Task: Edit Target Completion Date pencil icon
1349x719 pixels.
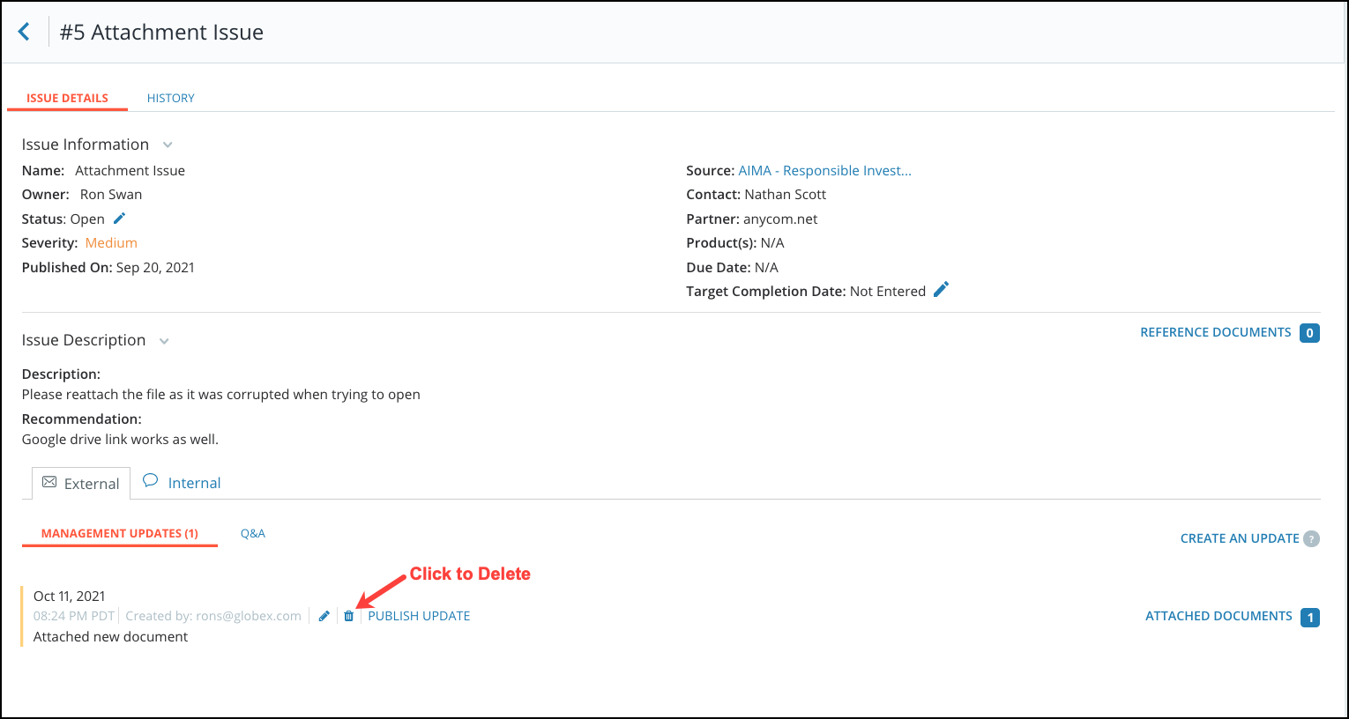Action: pos(941,290)
